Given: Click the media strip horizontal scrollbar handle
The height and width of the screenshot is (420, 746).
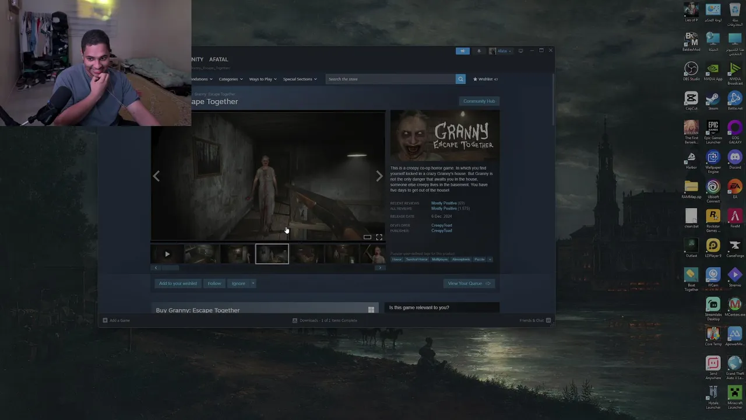Looking at the screenshot, I should click(x=170, y=268).
